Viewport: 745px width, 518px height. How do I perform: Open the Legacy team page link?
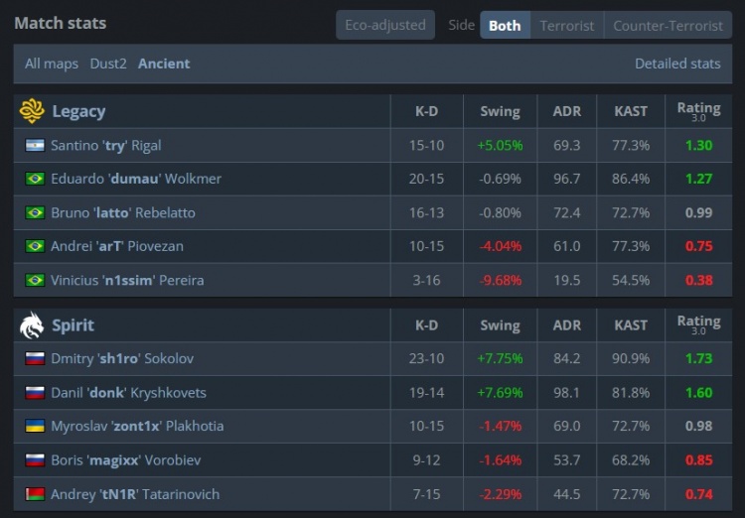tap(78, 111)
